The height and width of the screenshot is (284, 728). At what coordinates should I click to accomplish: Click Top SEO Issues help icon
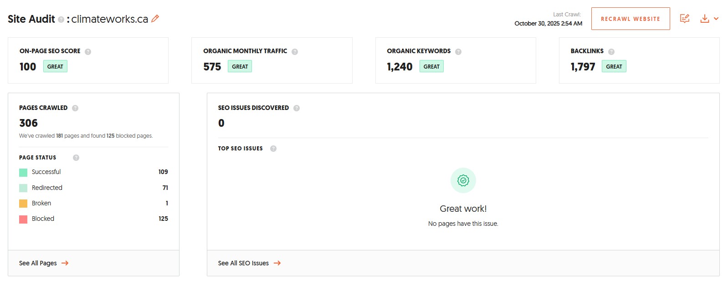click(273, 149)
